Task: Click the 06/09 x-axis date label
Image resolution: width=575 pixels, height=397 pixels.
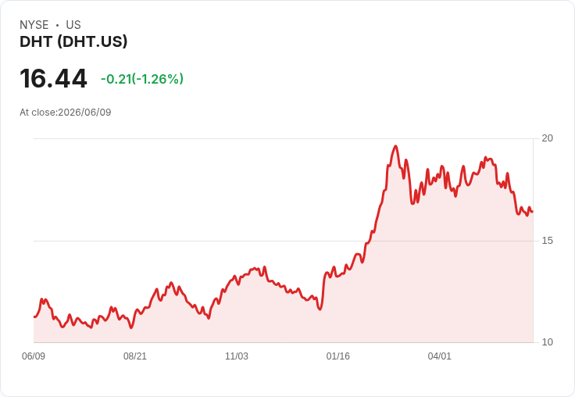Action: click(x=34, y=356)
